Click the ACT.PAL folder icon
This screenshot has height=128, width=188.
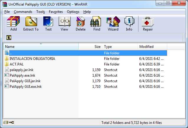pos(6,64)
